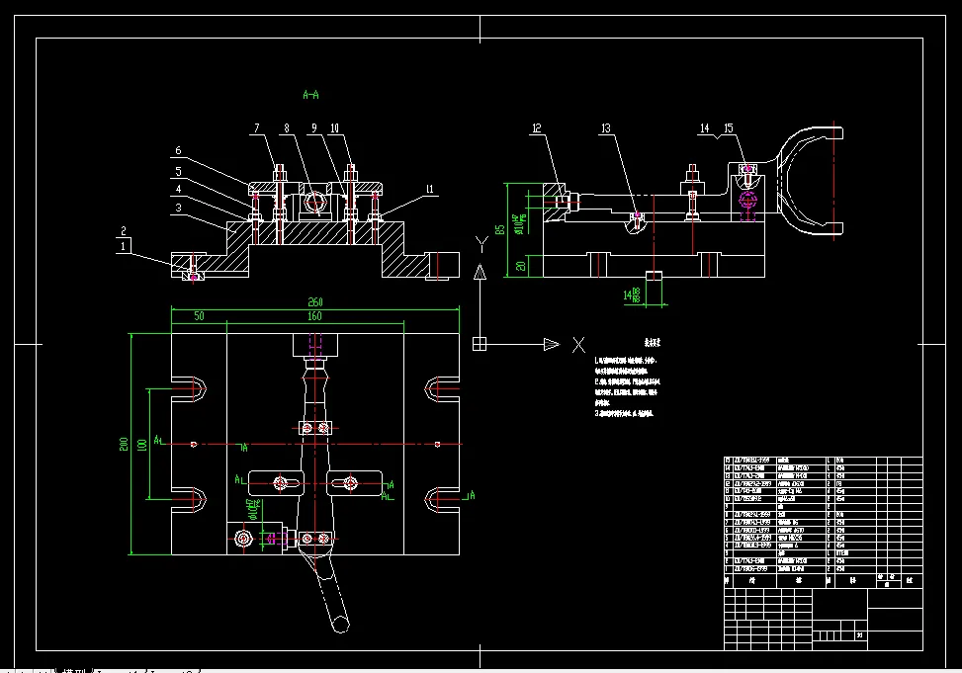Image resolution: width=962 pixels, height=673 pixels.
Task: Select the 160 horizontal dimension
Action: pos(314,316)
